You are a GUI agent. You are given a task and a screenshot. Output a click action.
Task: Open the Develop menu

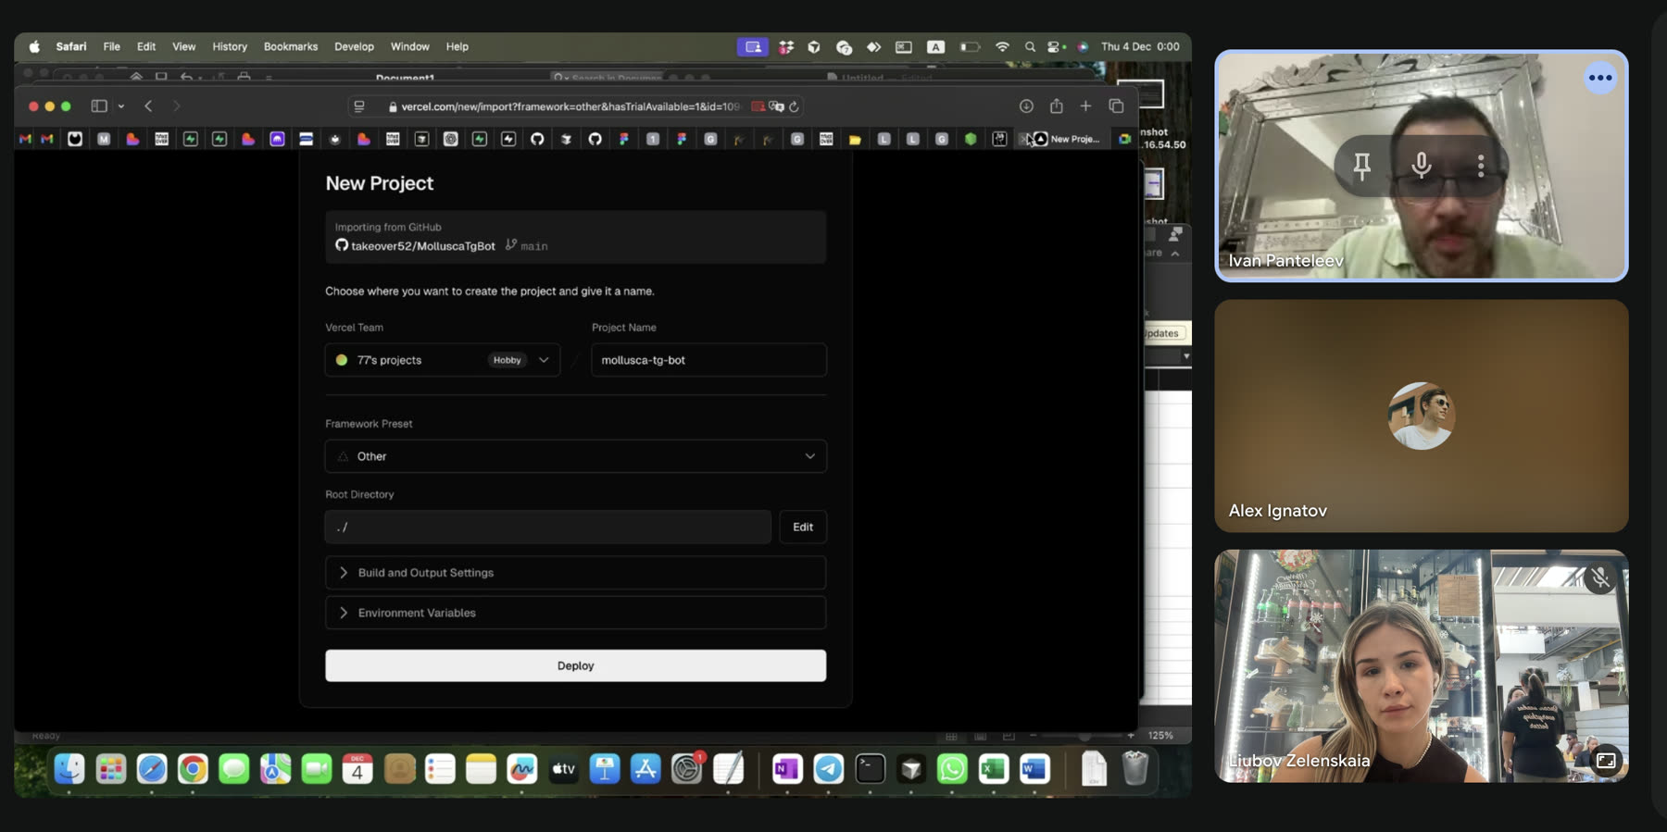pos(354,46)
